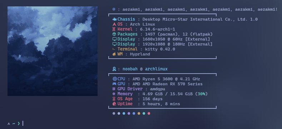The height and width of the screenshot is (129, 282).
Task: Click the purple color dot
Action: click(x=129, y=113)
